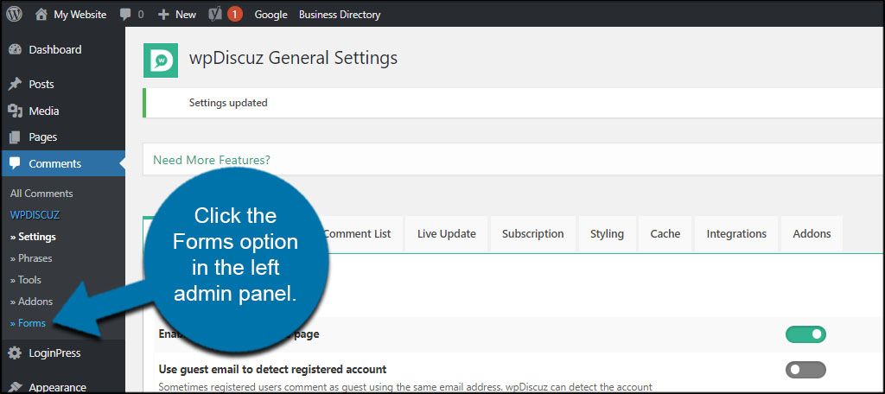Open the Pages menu item

[x=42, y=137]
